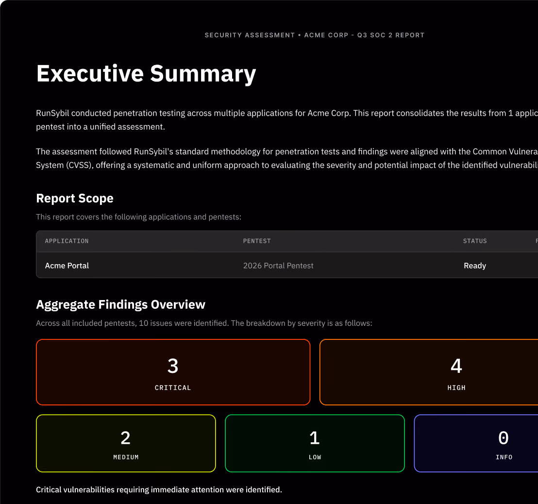This screenshot has height=504, width=538.
Task: Select the Report Scope heading
Action: point(75,198)
